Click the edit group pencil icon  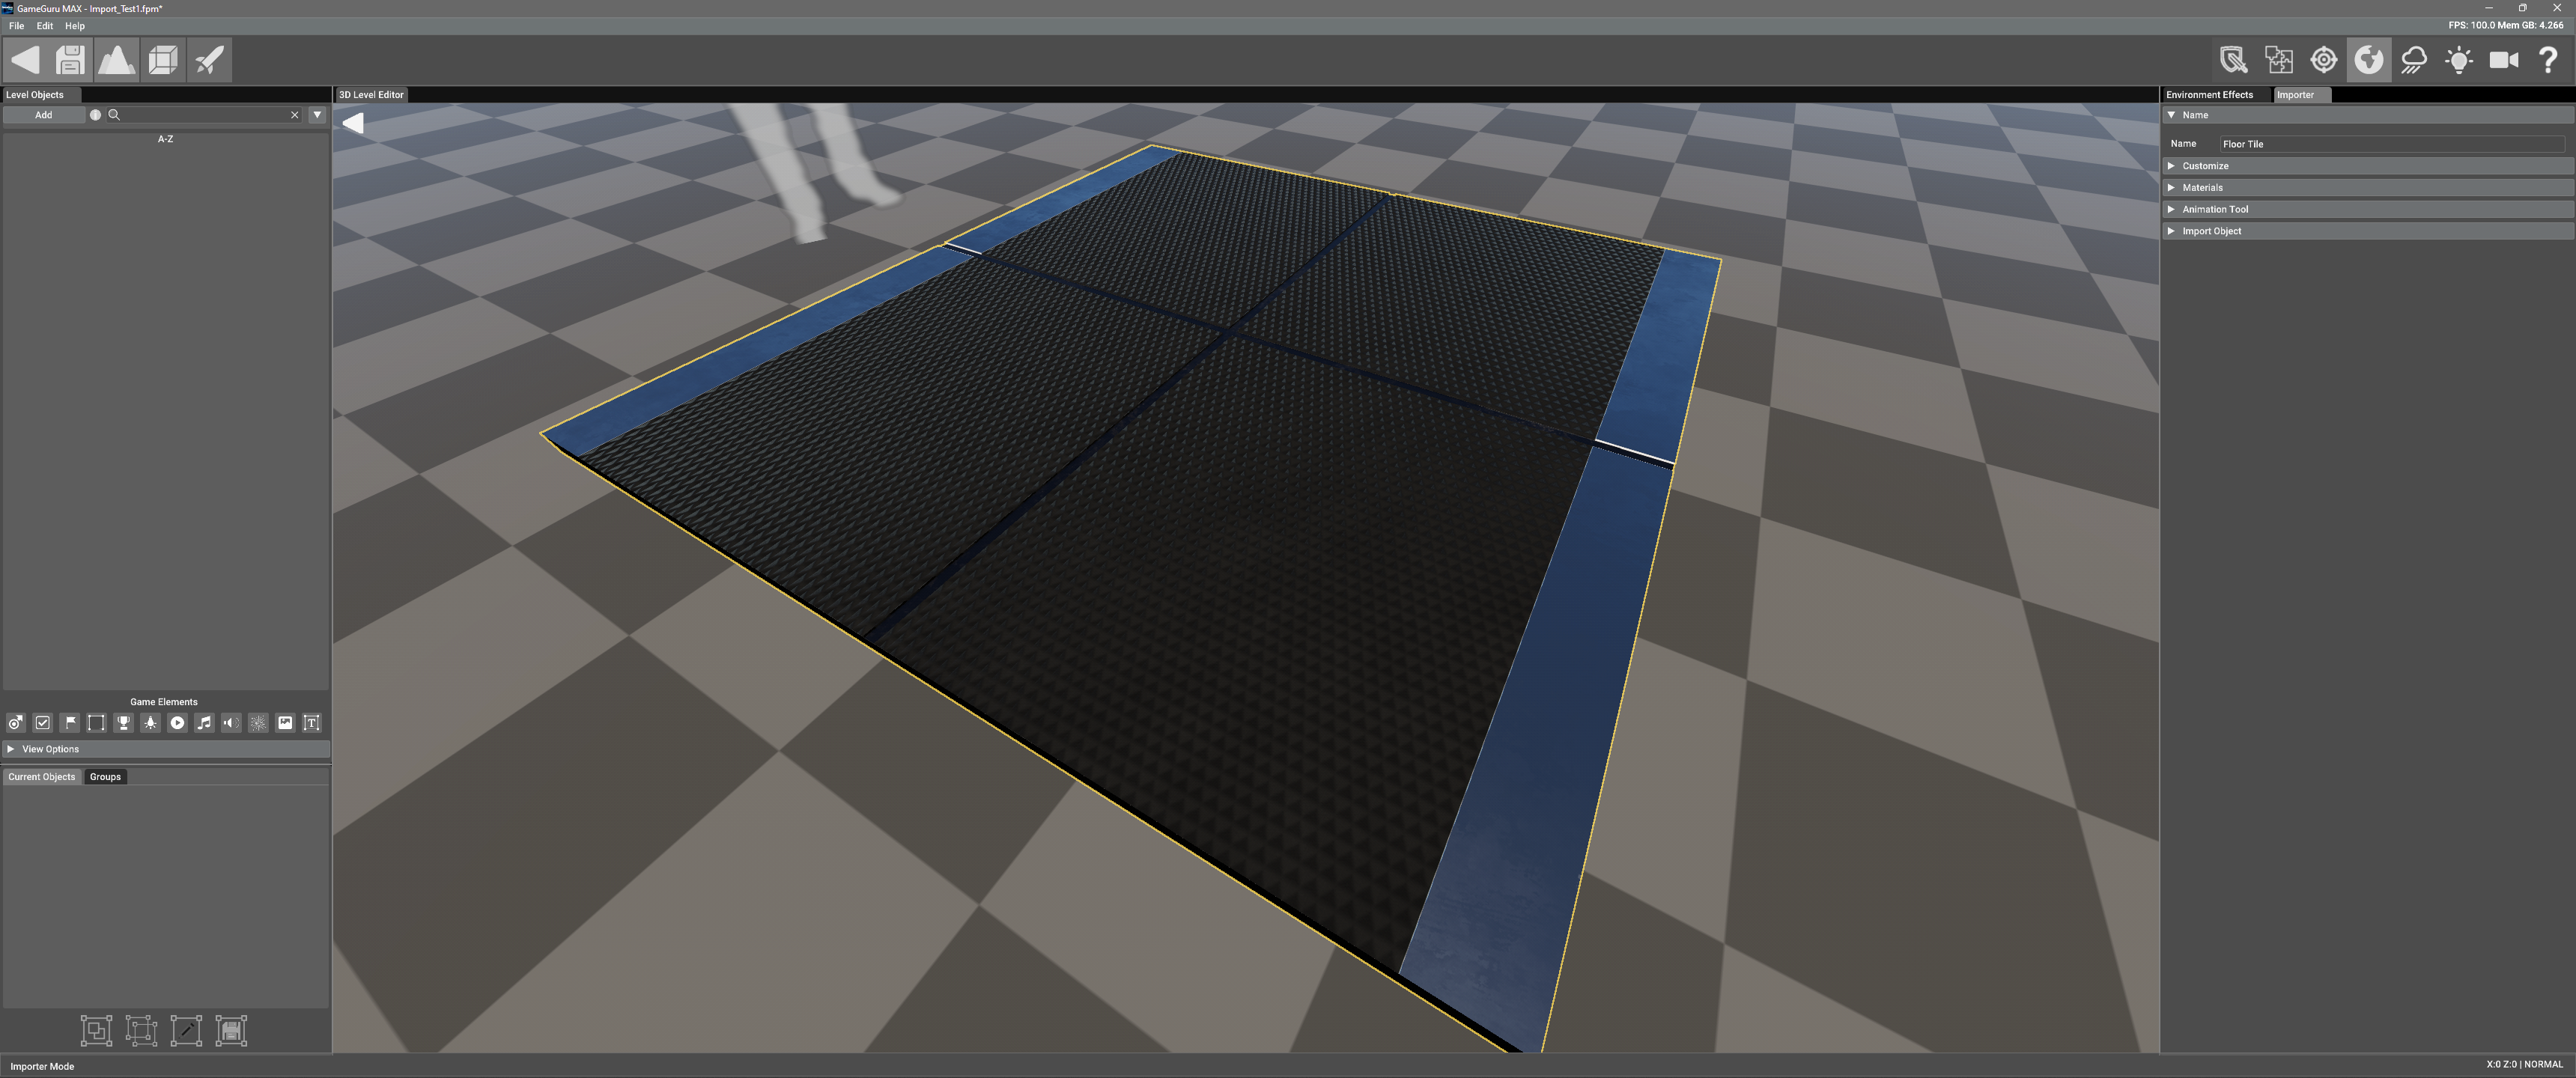[186, 1031]
